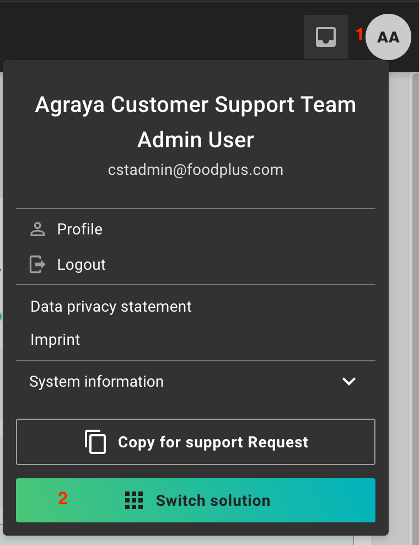Viewport: 419px width, 545px height.
Task: Click the Admin User name text
Action: 196,140
